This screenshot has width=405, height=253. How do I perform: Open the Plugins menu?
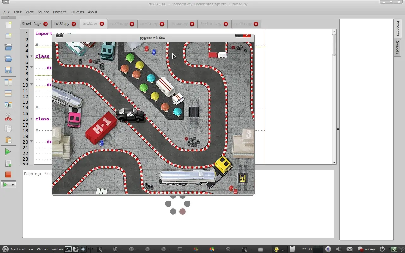tap(77, 12)
